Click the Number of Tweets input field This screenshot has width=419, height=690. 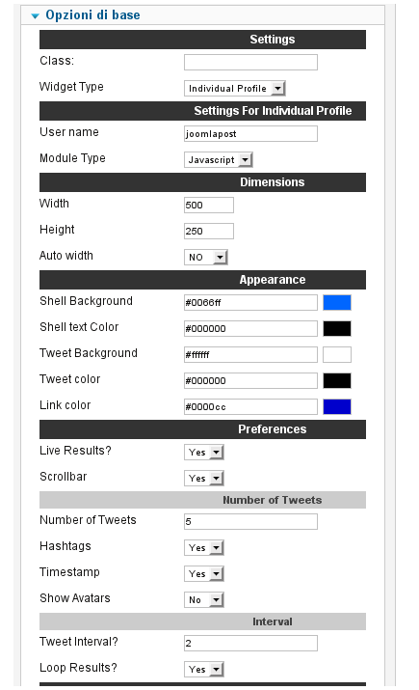250,521
